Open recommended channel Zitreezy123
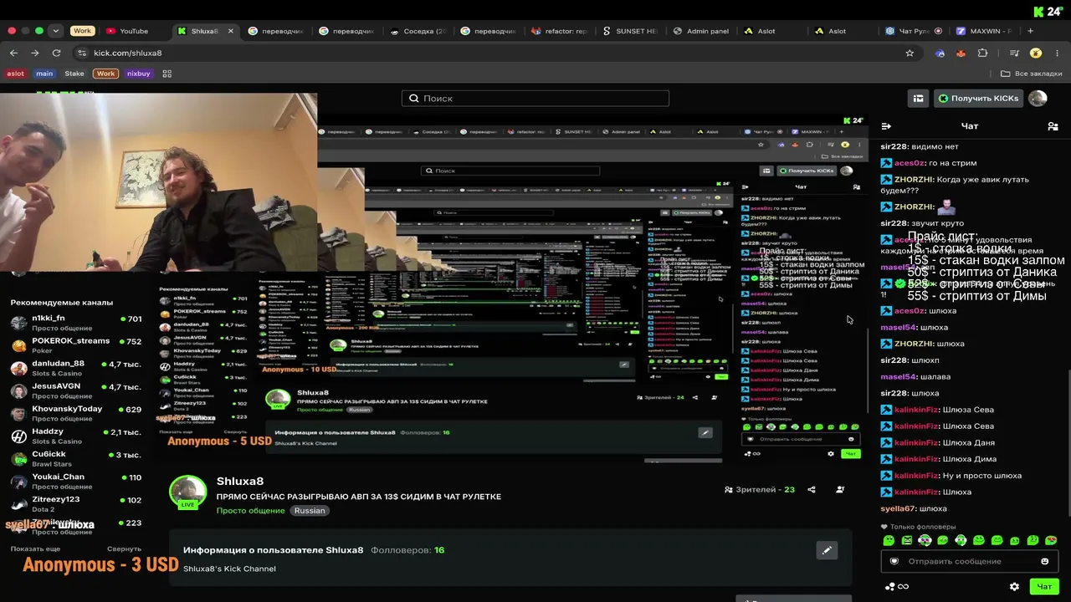The width and height of the screenshot is (1071, 602). [76, 503]
